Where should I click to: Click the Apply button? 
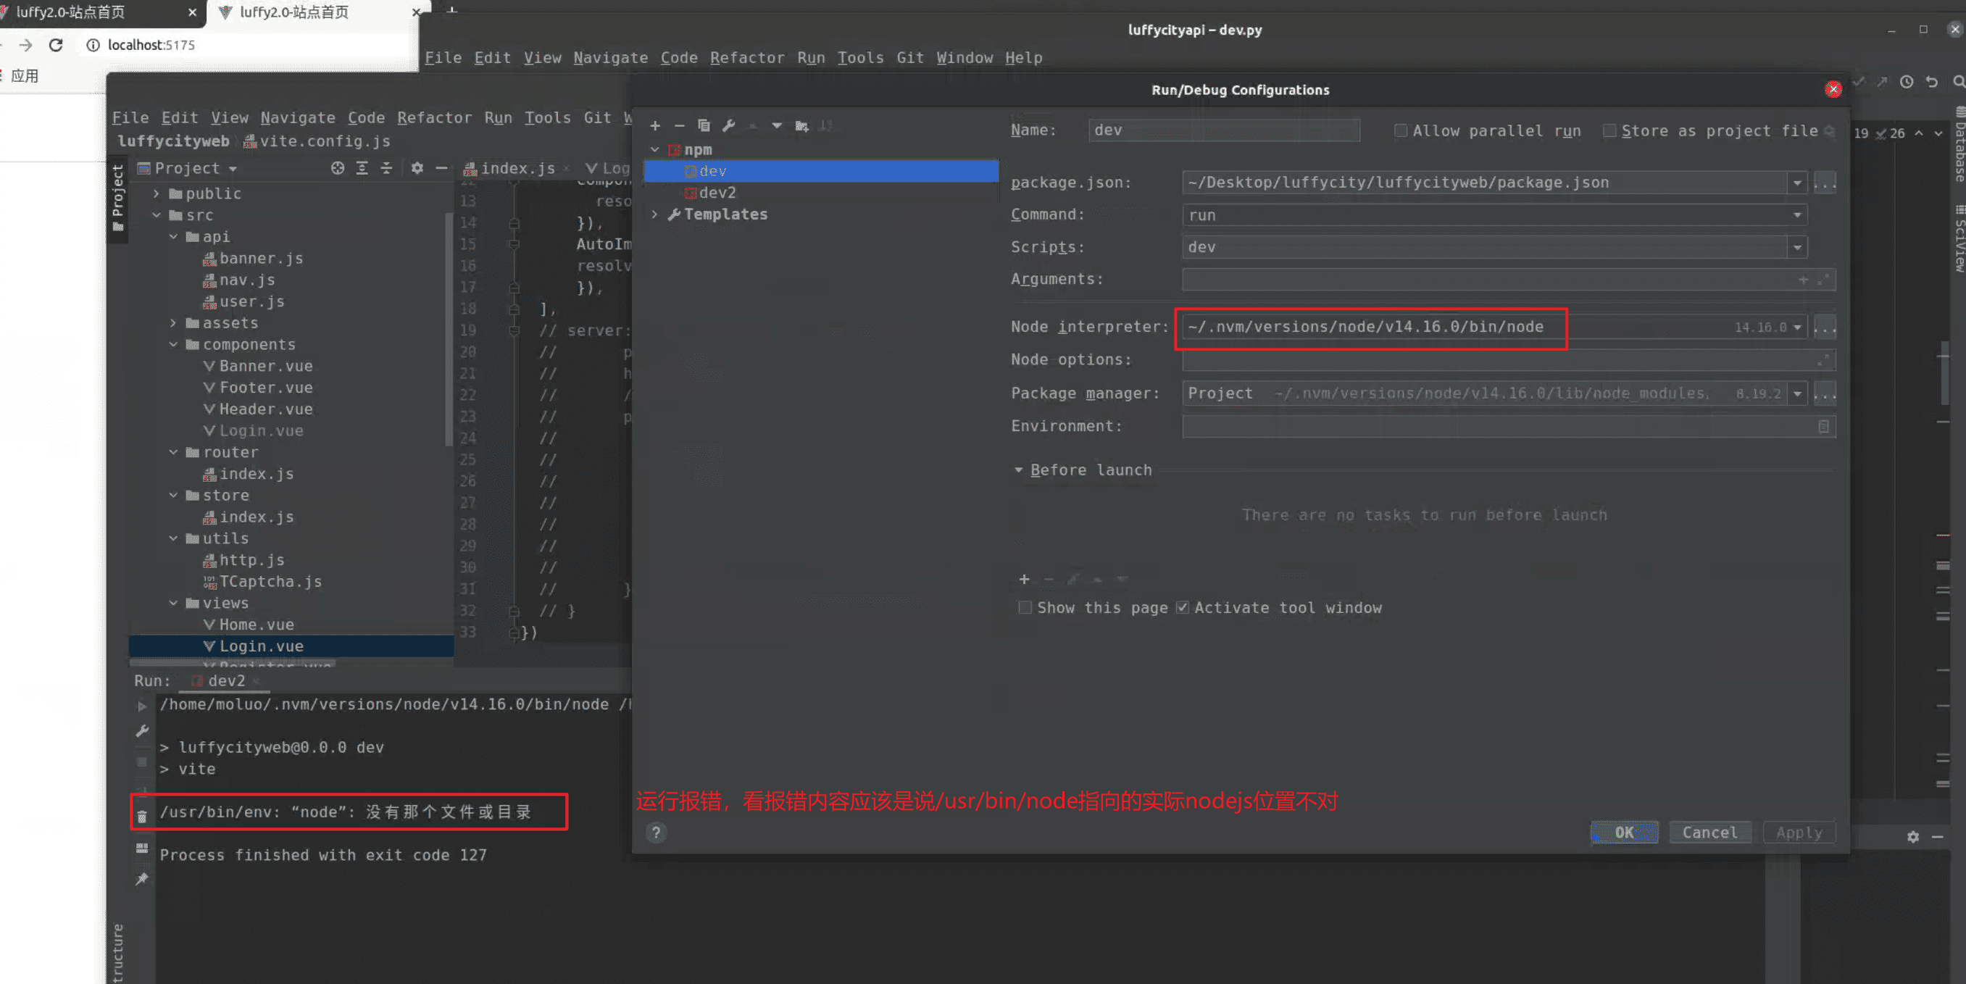(x=1799, y=833)
